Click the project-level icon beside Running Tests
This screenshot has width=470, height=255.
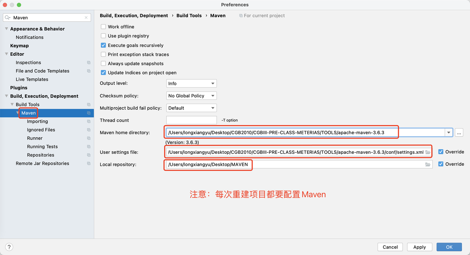(88, 147)
